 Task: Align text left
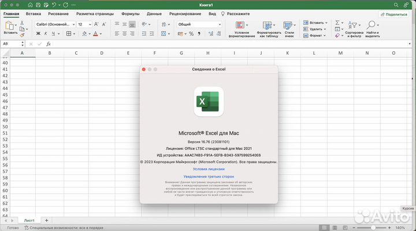pyautogui.click(x=117, y=33)
